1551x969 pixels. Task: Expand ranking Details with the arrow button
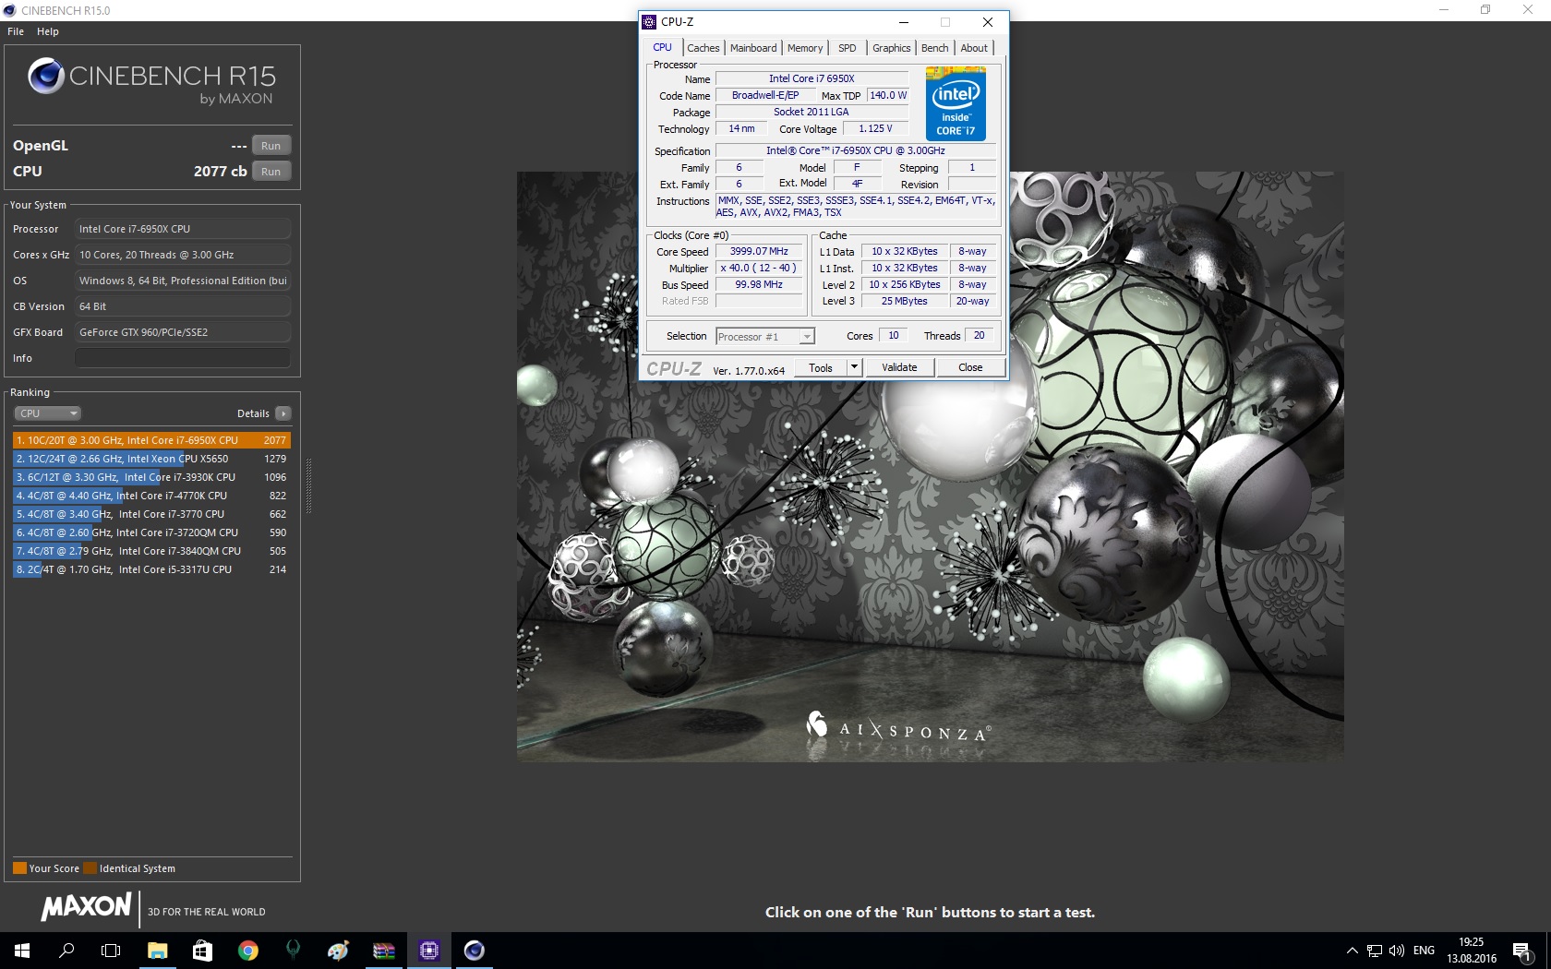283,413
